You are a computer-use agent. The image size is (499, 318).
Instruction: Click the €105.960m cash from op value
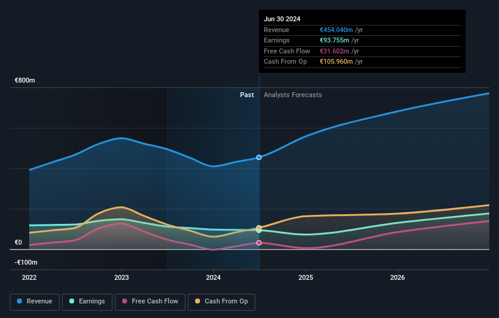tap(336, 62)
